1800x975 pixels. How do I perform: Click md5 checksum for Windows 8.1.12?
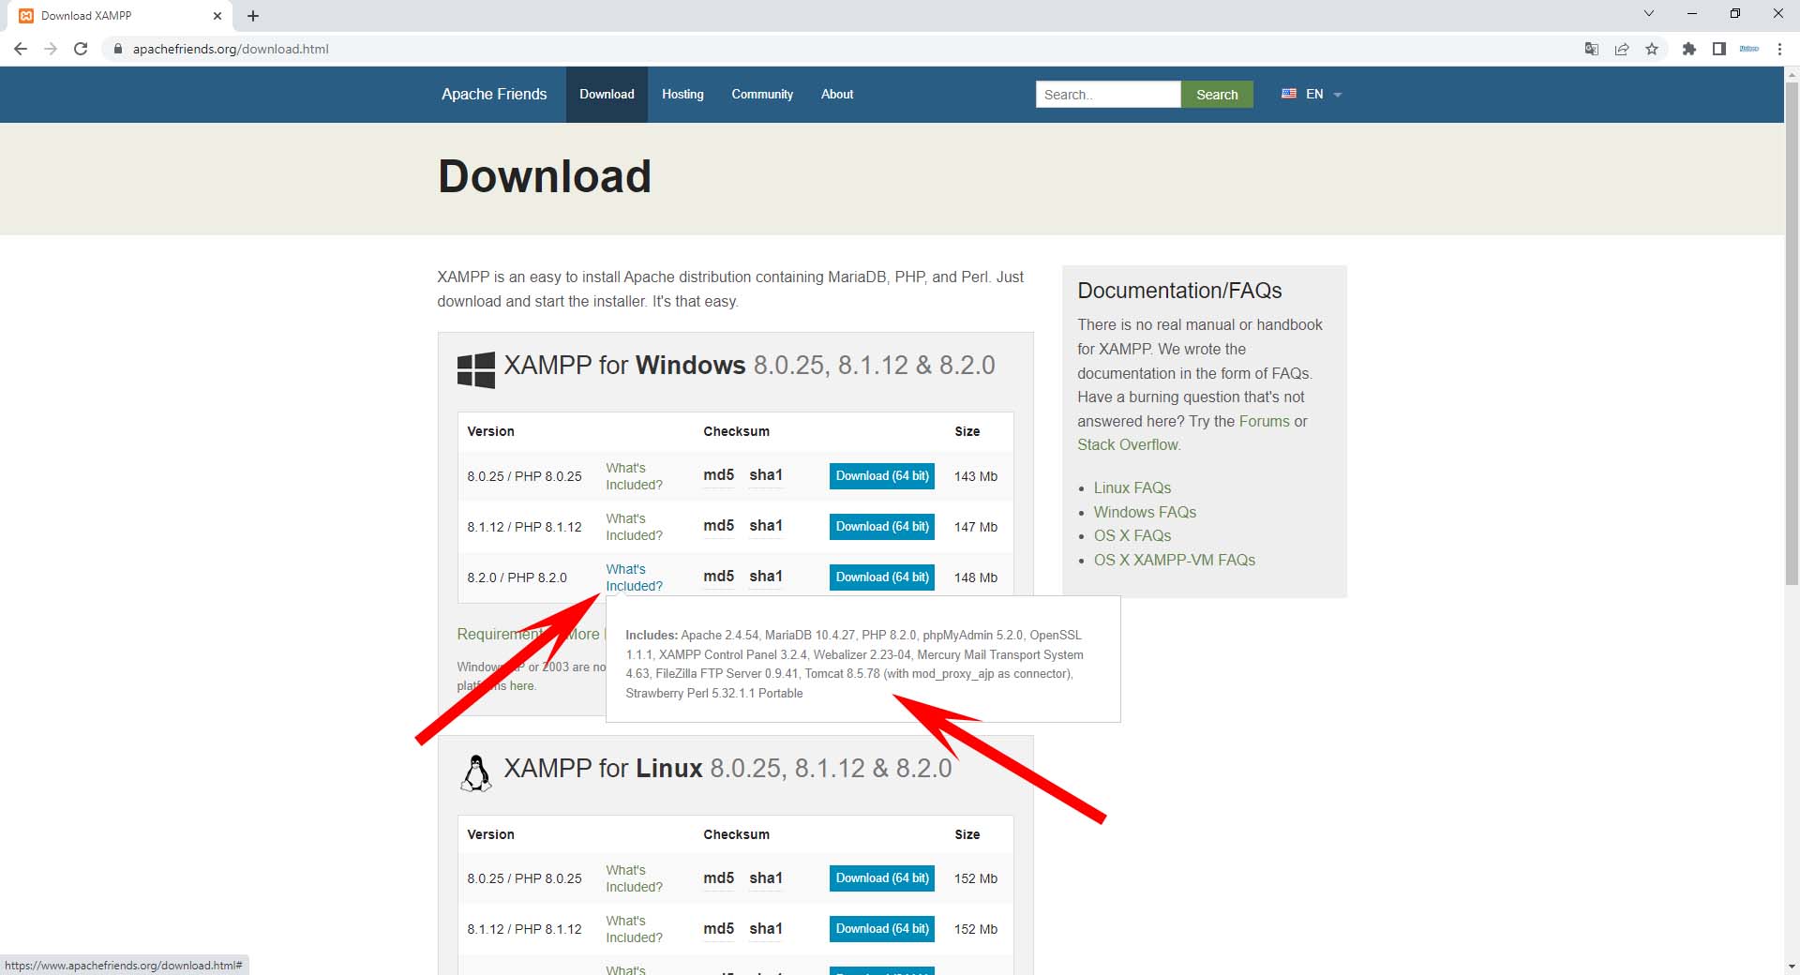pos(718,526)
